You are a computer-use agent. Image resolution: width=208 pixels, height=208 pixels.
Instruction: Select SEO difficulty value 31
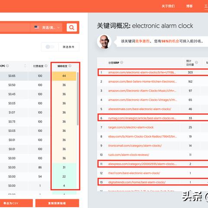pos(64,167)
